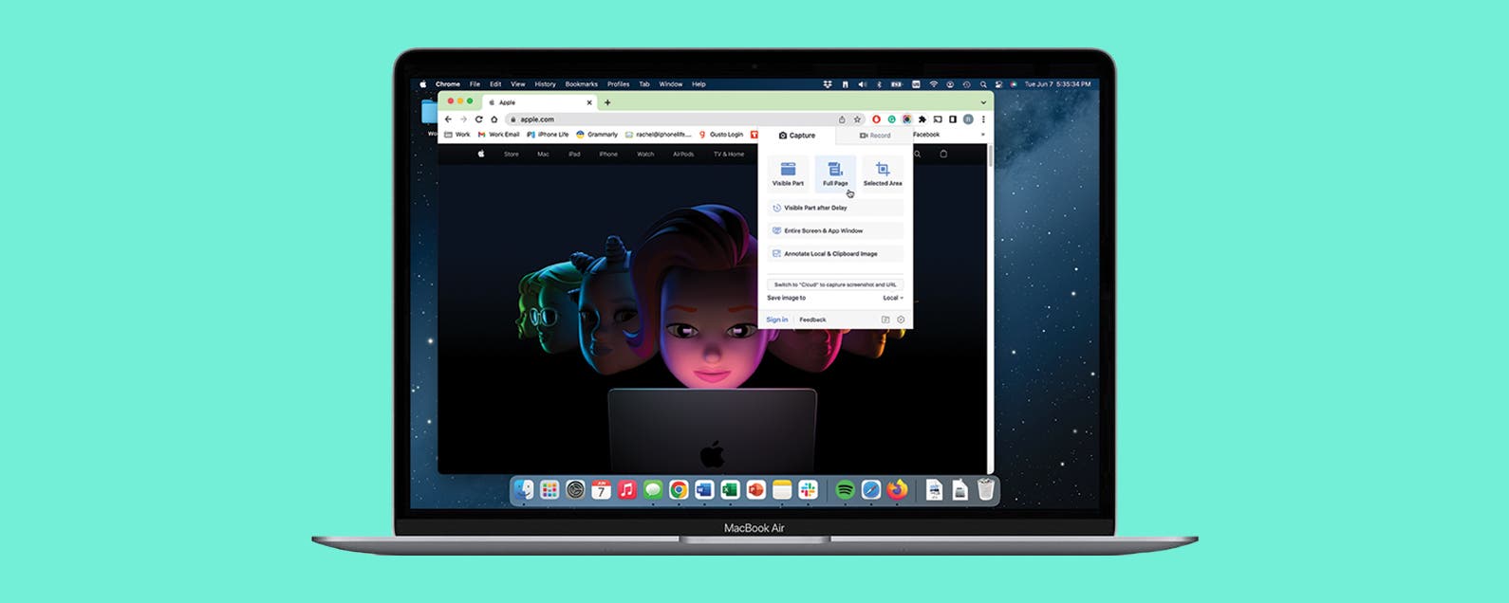
Task: Click the apple.com address bar
Action: click(x=664, y=119)
